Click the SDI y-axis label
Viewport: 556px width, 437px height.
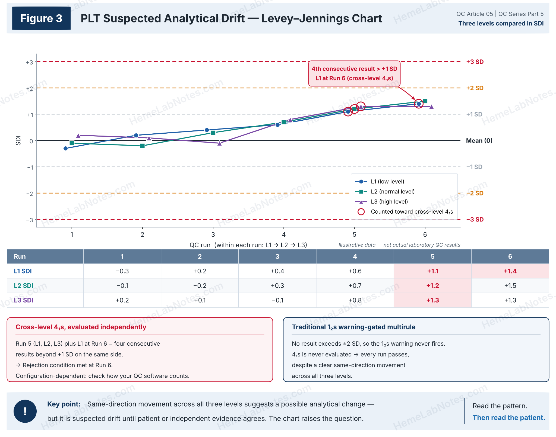tap(18, 140)
